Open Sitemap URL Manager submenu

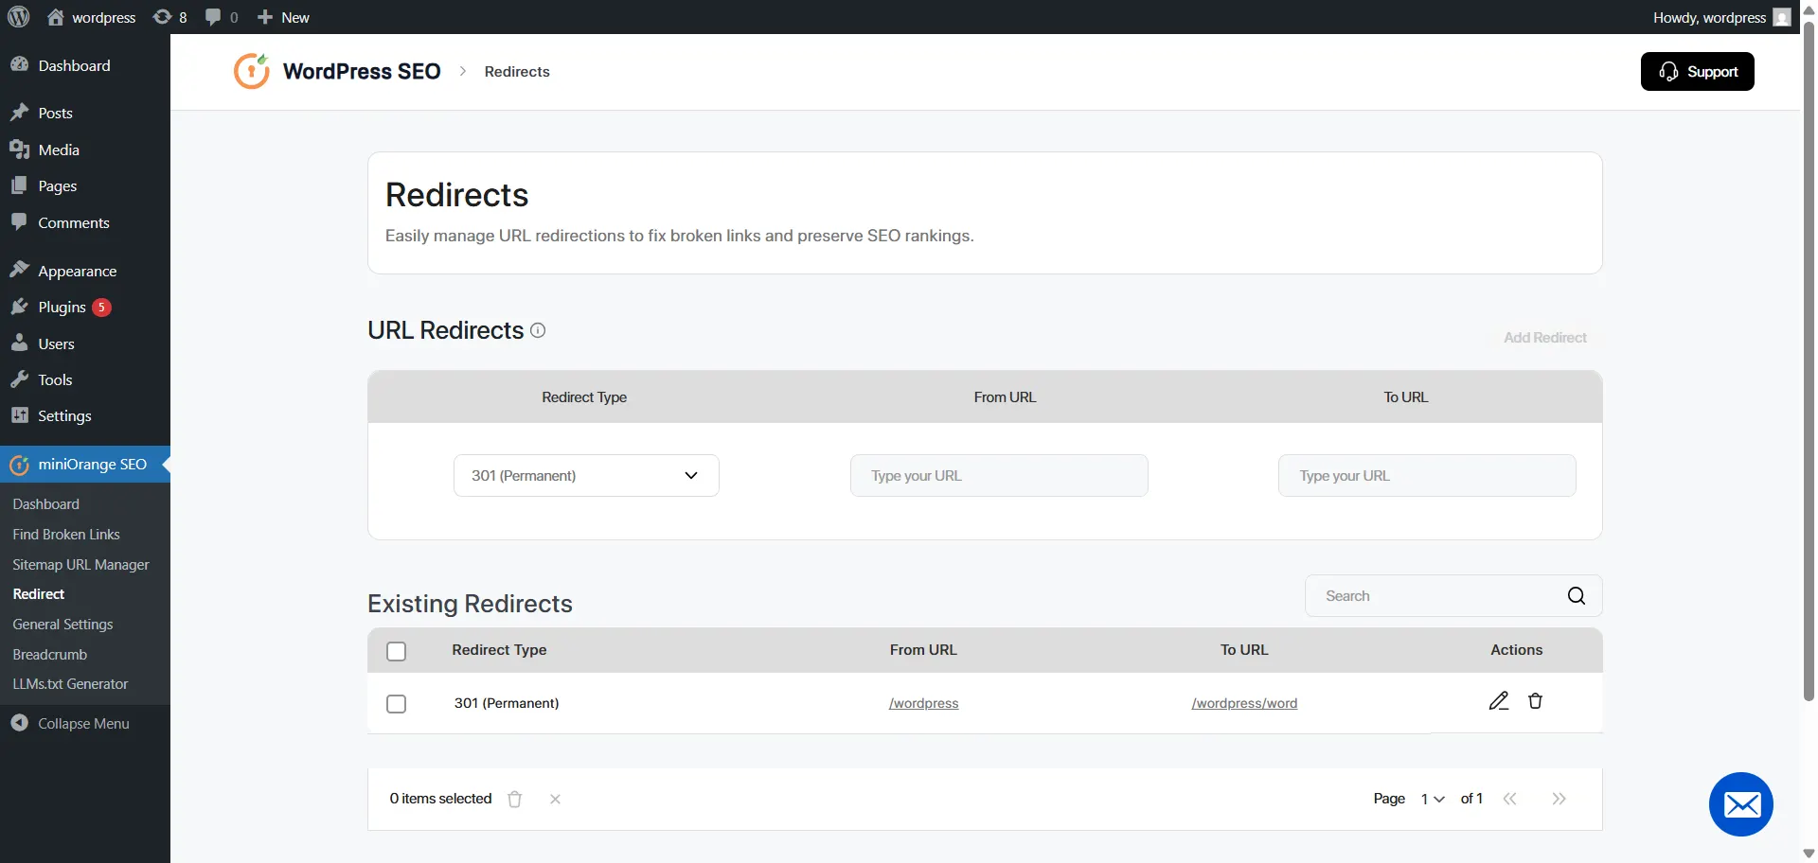(x=80, y=565)
